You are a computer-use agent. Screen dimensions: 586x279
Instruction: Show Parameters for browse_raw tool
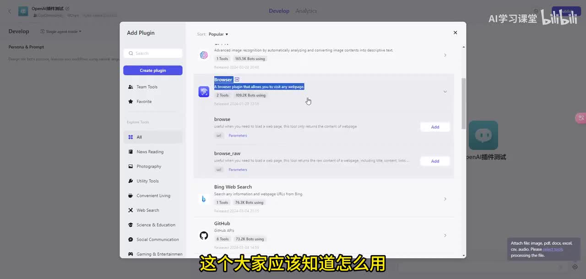[x=238, y=170]
